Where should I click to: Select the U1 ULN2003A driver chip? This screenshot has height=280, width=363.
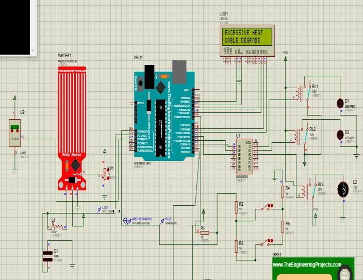pos(244,156)
